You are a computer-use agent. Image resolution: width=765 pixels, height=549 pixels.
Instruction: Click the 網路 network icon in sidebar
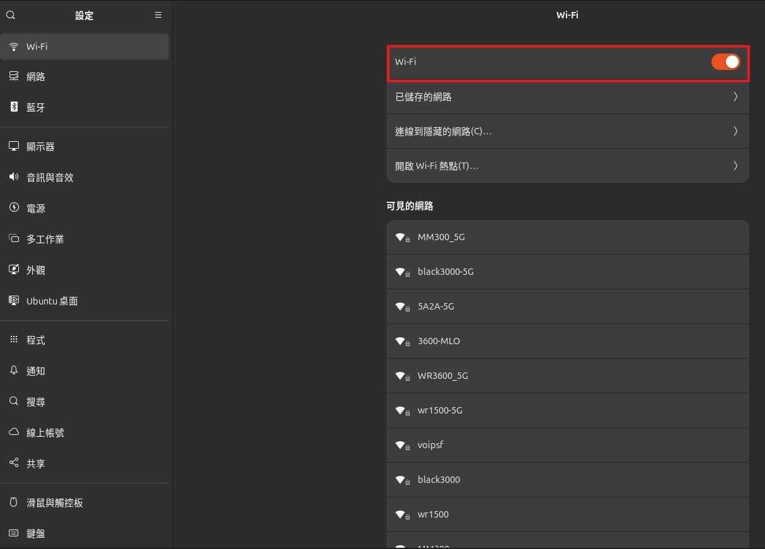pyautogui.click(x=14, y=76)
